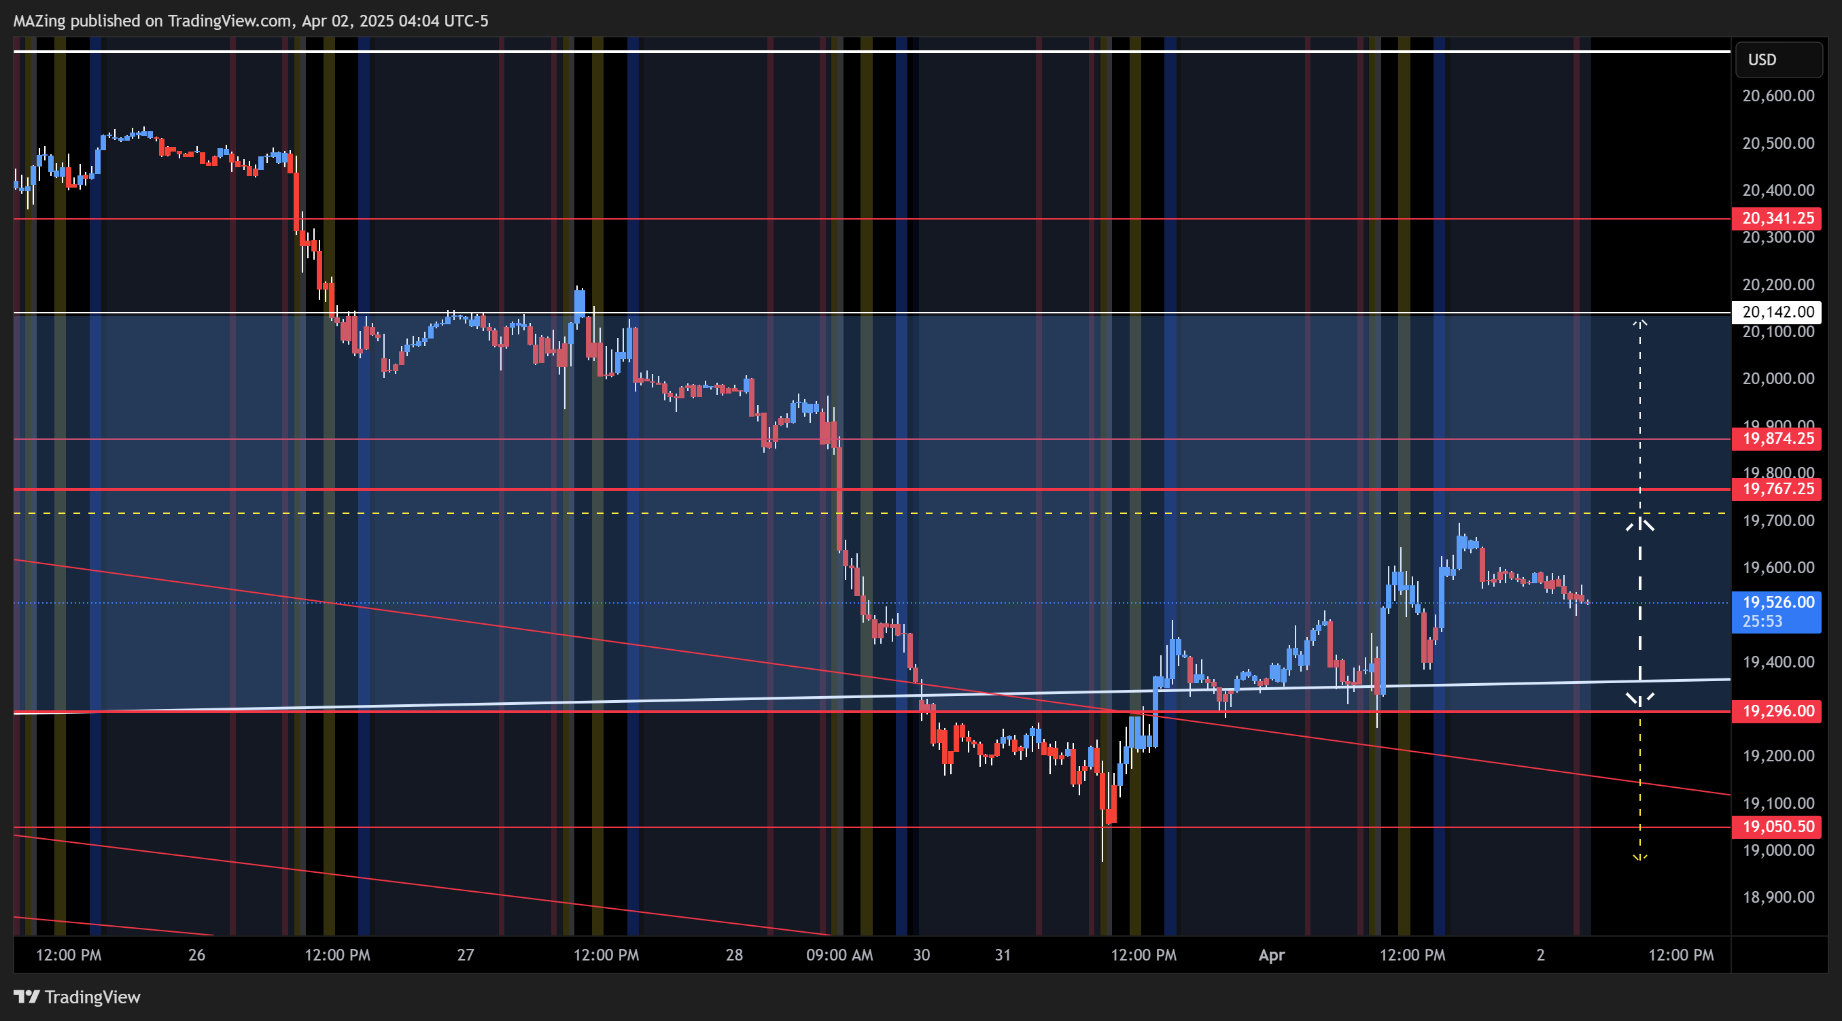The image size is (1842, 1021).
Task: Click the 19,100.00 price axis value
Action: [x=1777, y=803]
